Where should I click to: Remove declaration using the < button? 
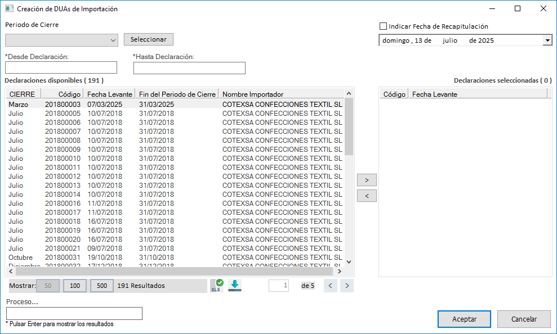[367, 196]
